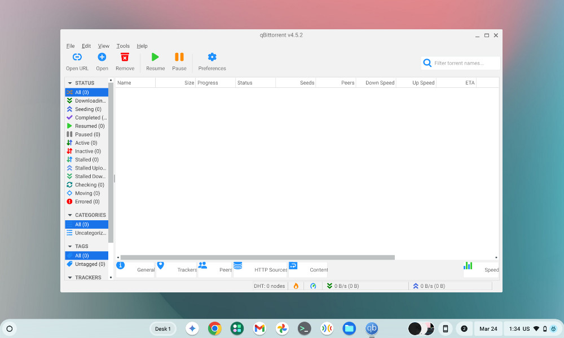Open the View menu
The height and width of the screenshot is (338, 564).
click(104, 46)
